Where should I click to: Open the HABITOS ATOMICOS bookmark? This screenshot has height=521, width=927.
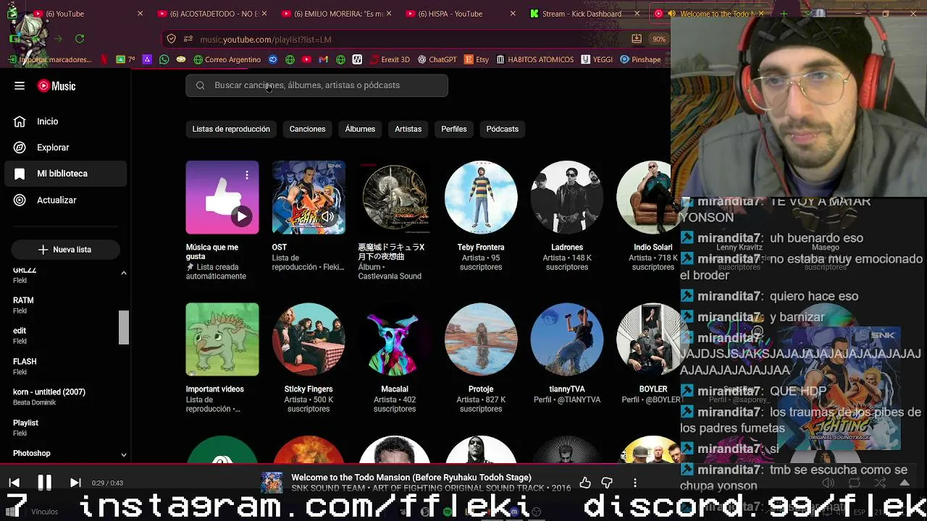535,59
